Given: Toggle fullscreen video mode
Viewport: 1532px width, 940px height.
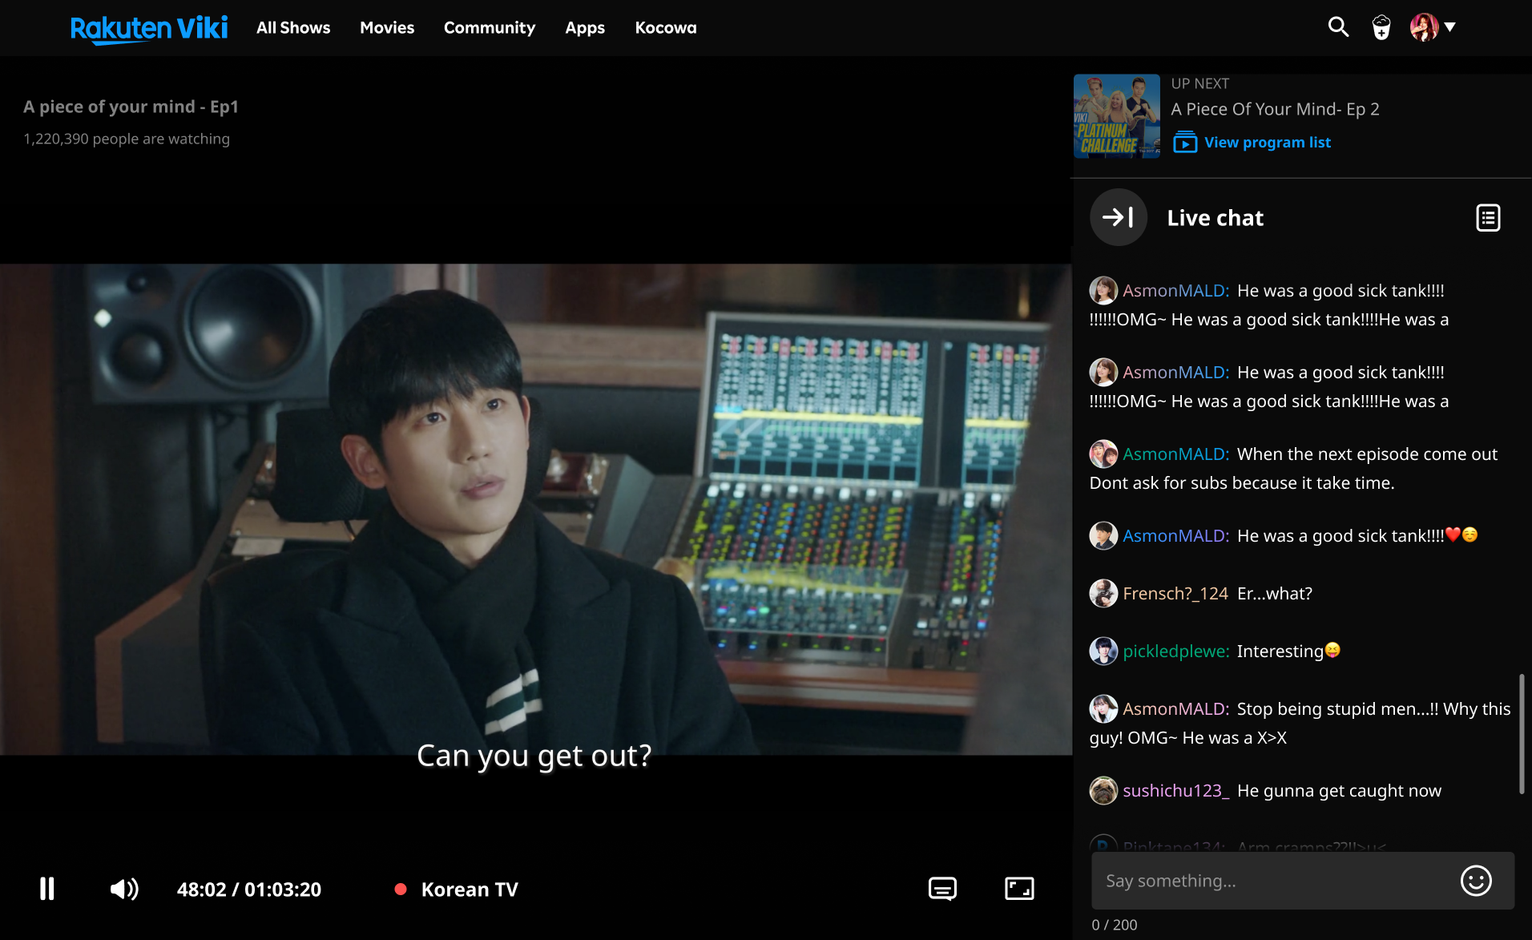Looking at the screenshot, I should [x=1019, y=889].
